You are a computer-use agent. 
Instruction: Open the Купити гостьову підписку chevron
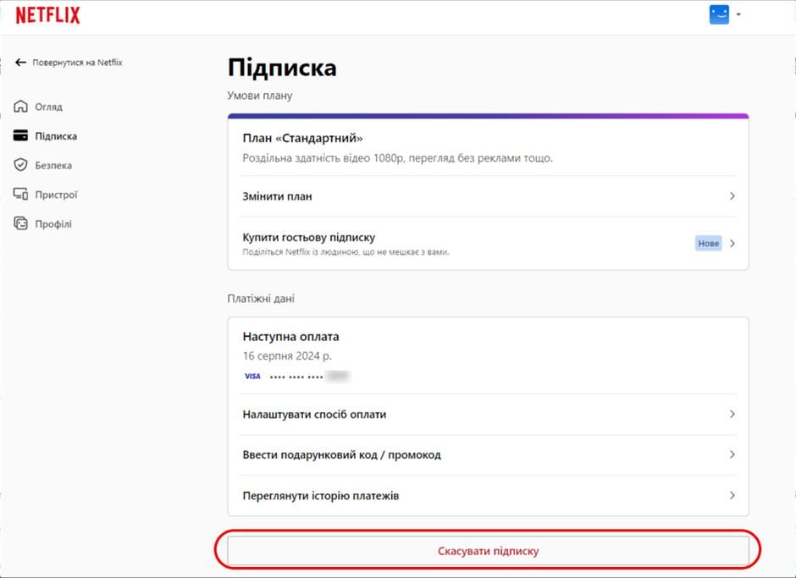point(733,243)
